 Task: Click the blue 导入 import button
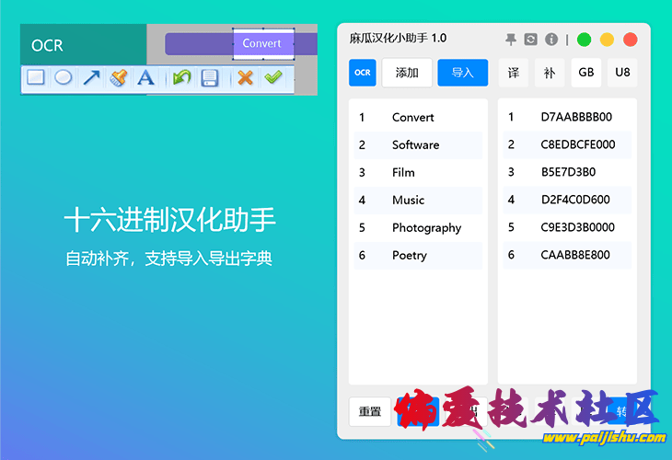pyautogui.click(x=462, y=73)
